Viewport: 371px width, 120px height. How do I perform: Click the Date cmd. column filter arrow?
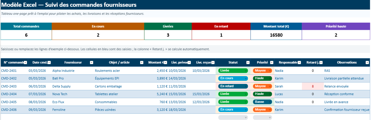click(49, 63)
